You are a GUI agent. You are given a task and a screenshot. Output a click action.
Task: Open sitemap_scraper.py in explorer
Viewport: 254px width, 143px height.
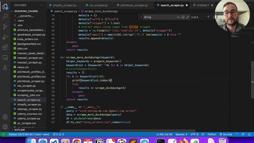tap(29, 109)
